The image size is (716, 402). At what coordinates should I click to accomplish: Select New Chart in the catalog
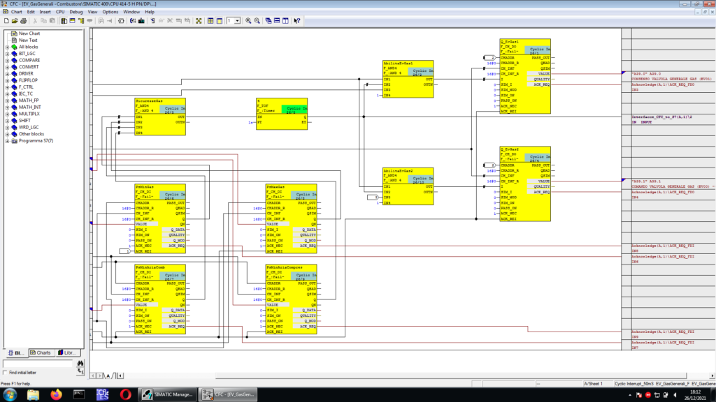click(x=29, y=33)
